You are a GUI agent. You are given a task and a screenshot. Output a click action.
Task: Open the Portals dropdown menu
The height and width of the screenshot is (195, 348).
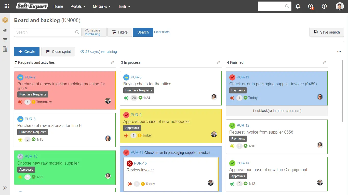[78, 6]
